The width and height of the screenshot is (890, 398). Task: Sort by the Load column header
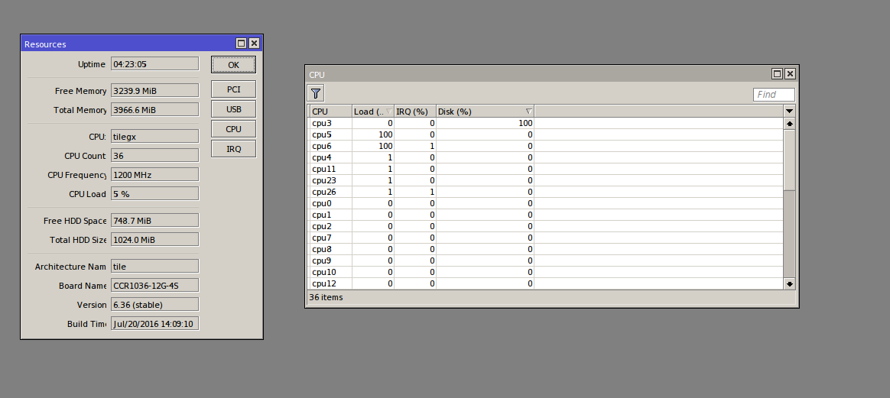(372, 111)
